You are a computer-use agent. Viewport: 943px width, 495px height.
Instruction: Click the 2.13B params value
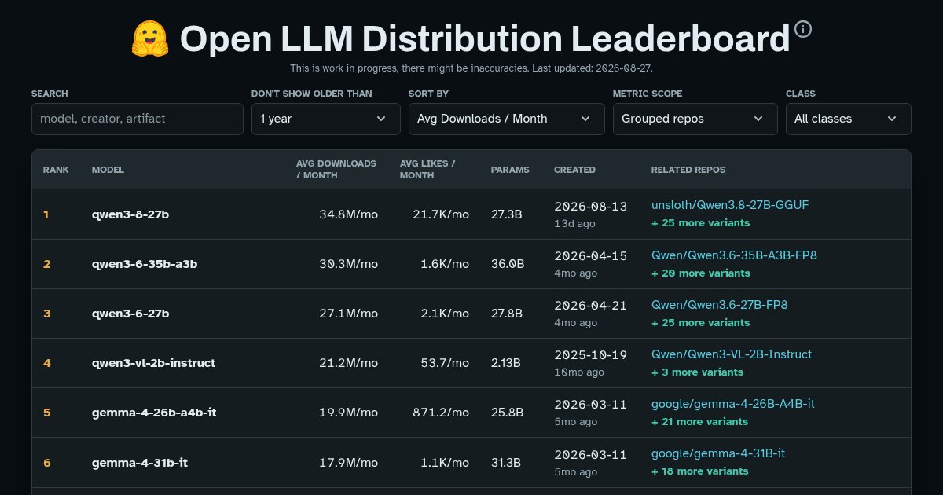(x=506, y=363)
